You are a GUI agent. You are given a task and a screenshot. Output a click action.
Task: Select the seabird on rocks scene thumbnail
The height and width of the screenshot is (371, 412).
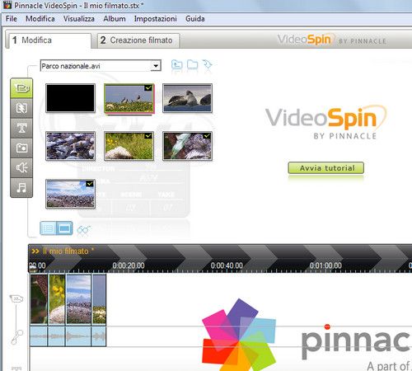tap(187, 98)
